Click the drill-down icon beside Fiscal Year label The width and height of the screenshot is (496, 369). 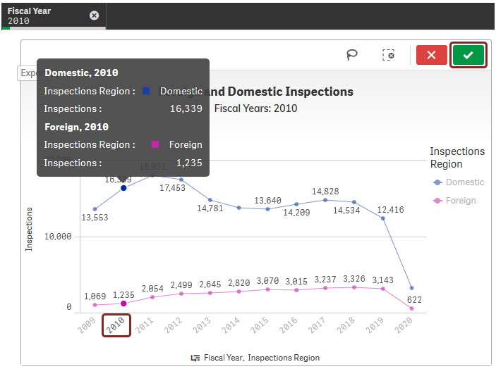click(x=195, y=358)
